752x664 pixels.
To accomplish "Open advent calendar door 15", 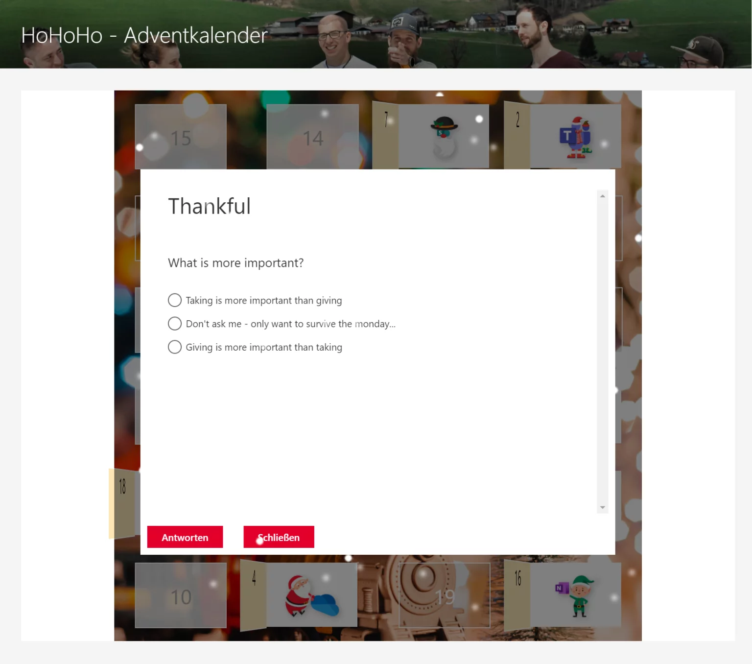I will point(180,138).
